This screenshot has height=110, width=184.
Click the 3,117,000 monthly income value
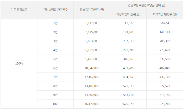pos(92,23)
